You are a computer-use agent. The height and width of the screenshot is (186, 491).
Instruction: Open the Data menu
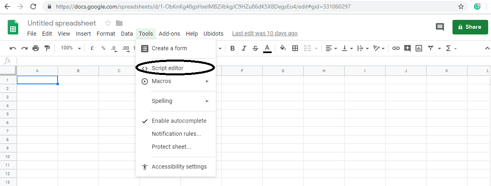tap(127, 34)
